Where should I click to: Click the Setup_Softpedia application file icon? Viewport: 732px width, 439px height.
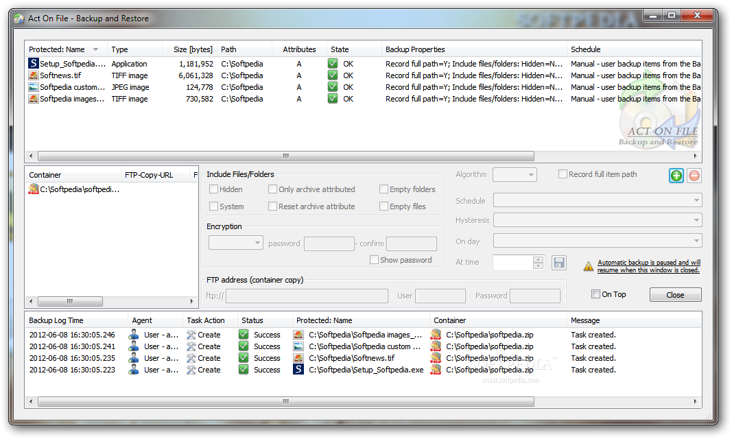(33, 63)
